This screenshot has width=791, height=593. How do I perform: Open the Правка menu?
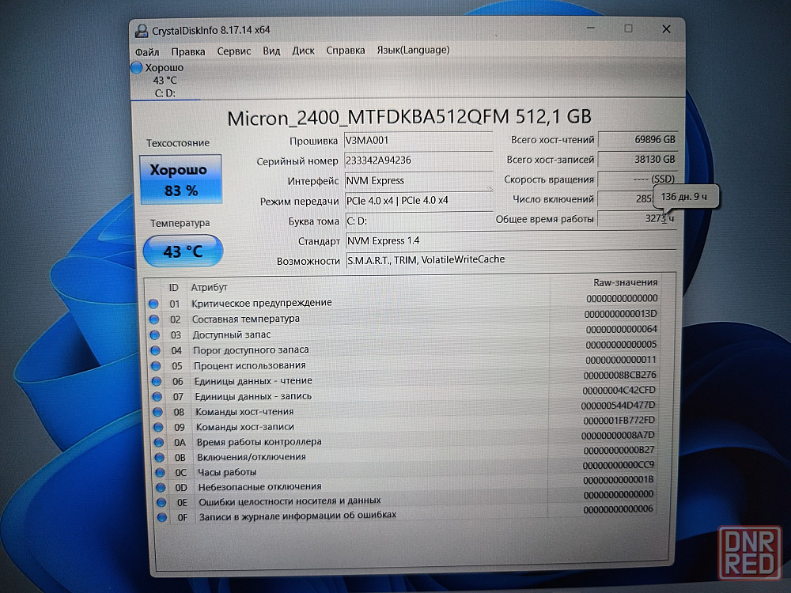point(187,51)
